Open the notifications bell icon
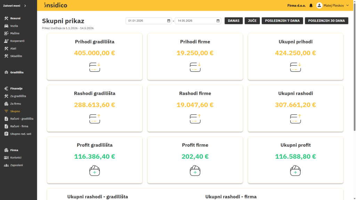Viewport: 356px width, 200px height. [x=311, y=6]
